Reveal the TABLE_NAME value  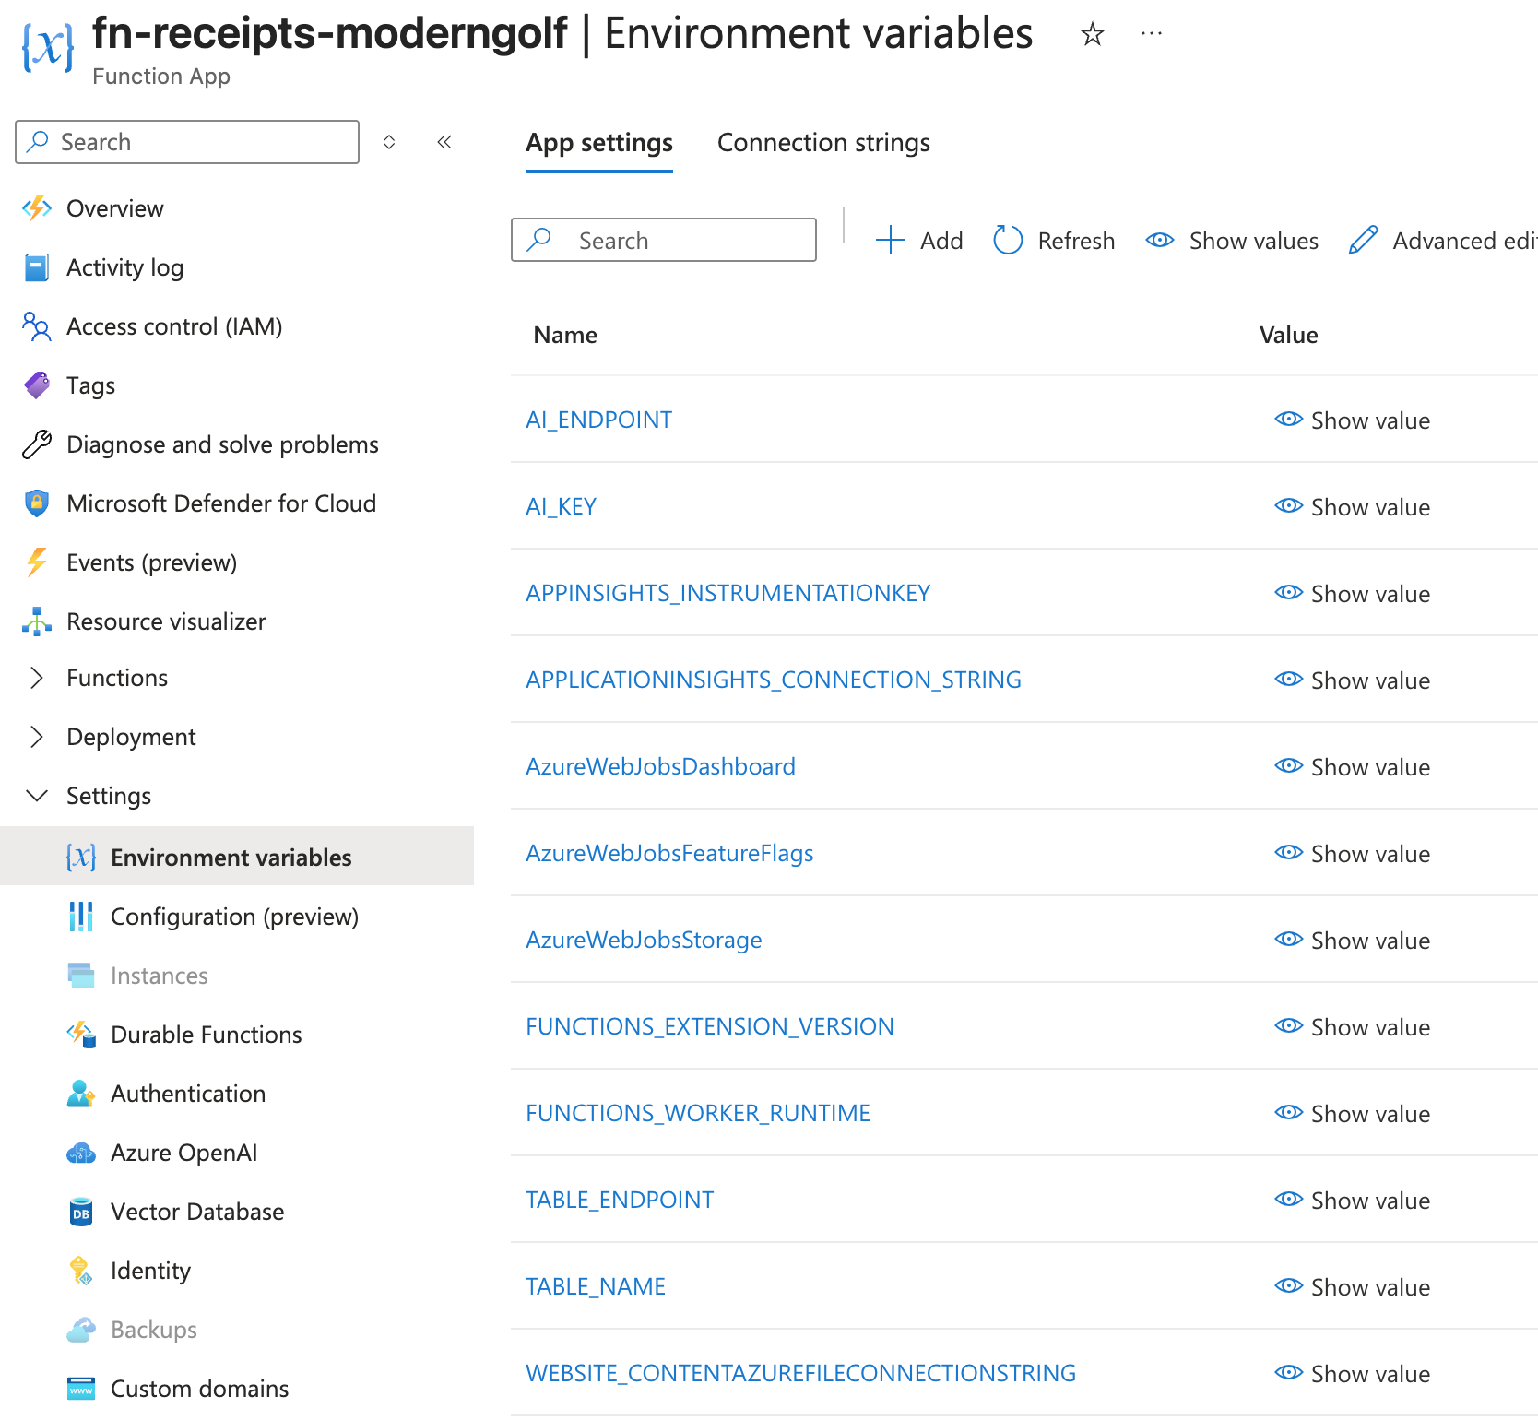1353,1287
